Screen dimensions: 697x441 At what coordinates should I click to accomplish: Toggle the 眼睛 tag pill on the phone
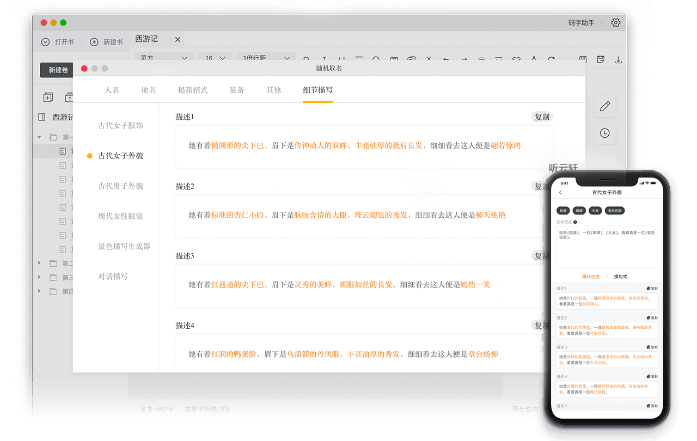[579, 210]
